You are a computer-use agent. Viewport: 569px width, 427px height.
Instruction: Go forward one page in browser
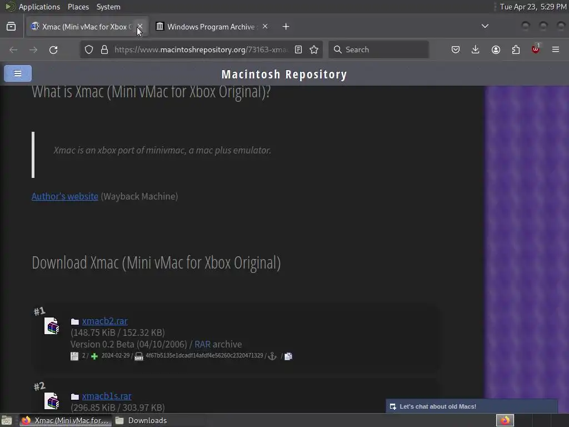point(33,49)
